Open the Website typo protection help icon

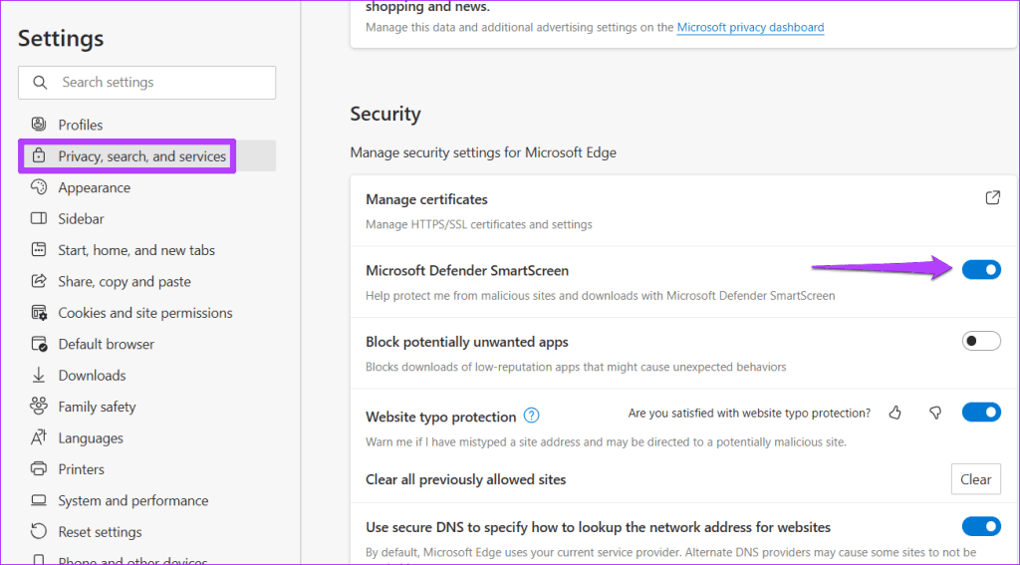tap(532, 416)
